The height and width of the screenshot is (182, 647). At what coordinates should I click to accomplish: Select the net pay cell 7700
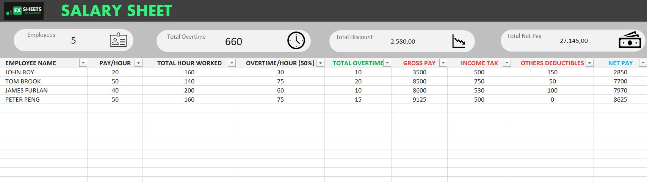pyautogui.click(x=620, y=81)
